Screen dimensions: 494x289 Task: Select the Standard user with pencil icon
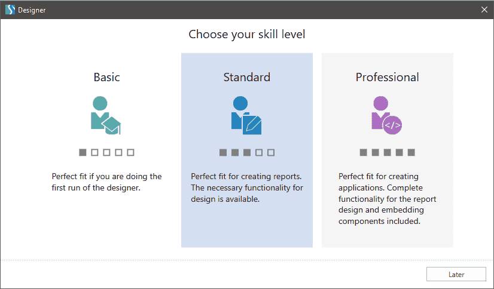pos(246,115)
